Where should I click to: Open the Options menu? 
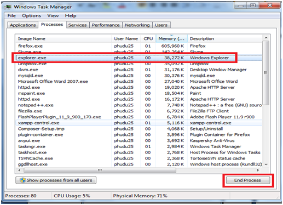(31, 16)
